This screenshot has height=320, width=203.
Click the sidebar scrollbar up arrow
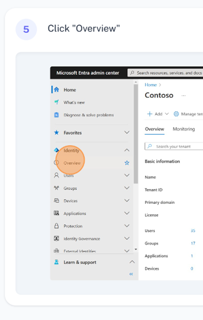[x=136, y=82]
